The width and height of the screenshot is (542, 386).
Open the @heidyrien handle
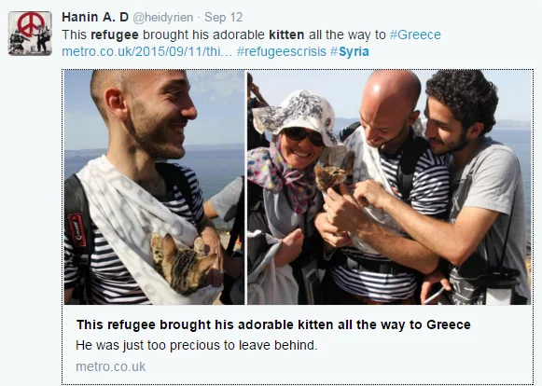(x=163, y=18)
